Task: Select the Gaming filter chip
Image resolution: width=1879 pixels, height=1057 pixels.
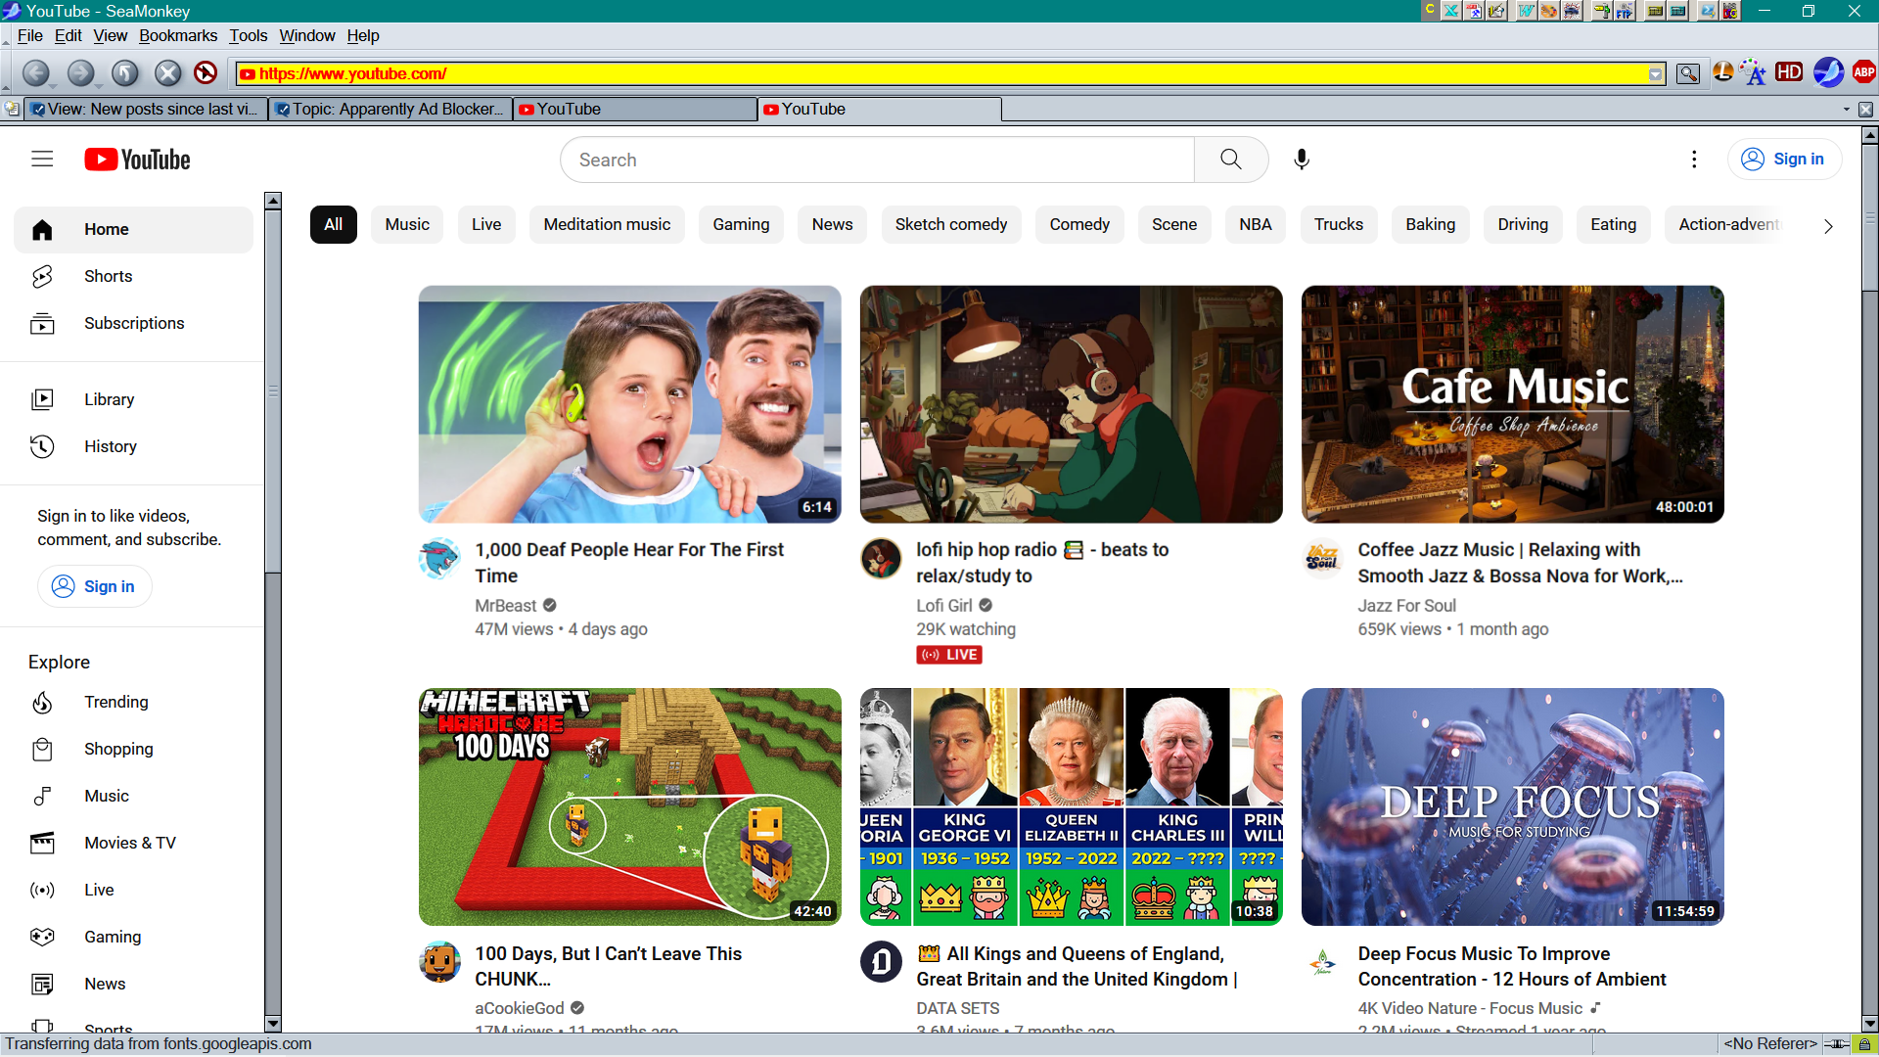Action: tap(741, 224)
